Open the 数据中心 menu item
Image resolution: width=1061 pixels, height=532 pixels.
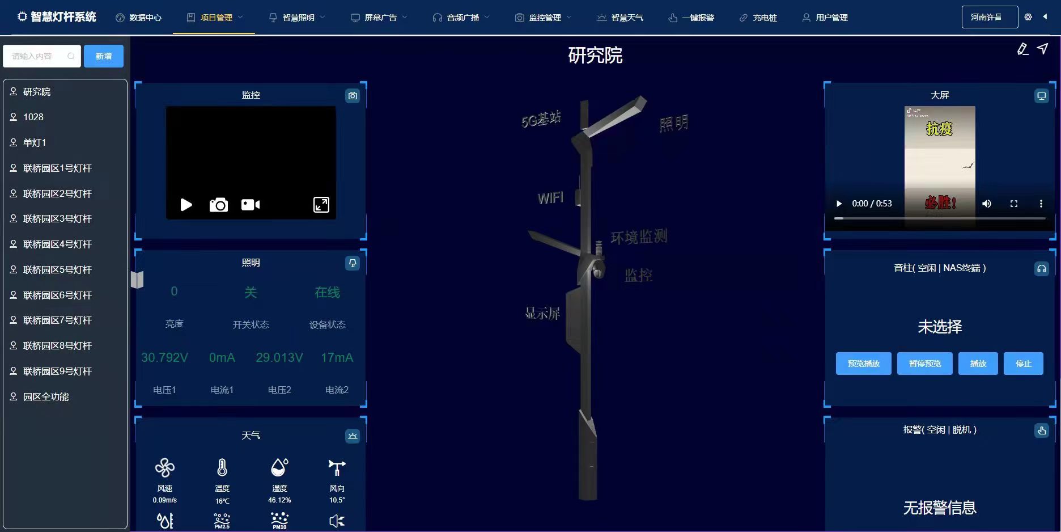pos(139,18)
